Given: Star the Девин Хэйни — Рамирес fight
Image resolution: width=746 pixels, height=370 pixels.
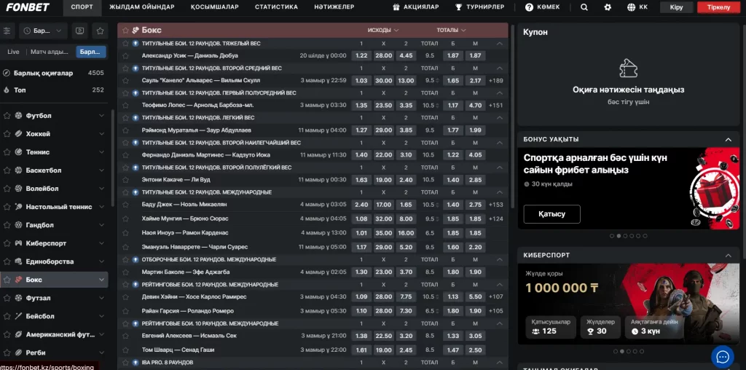Looking at the screenshot, I should (125, 296).
